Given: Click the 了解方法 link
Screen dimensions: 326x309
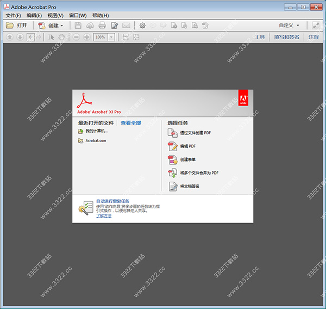Looking at the screenshot, I should click(103, 216).
